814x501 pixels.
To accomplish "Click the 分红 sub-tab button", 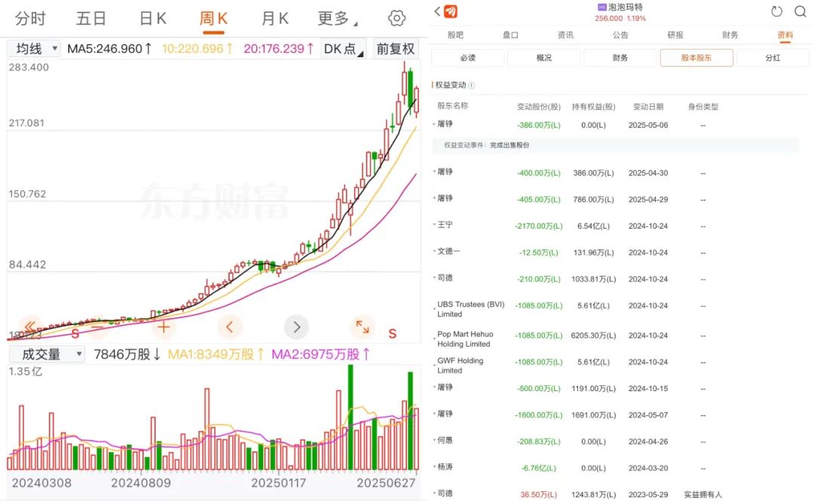I will coord(773,58).
